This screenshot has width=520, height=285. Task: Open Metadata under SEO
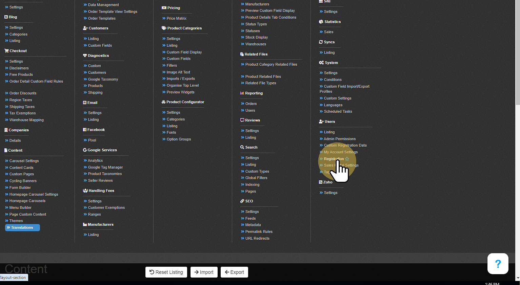(253, 225)
